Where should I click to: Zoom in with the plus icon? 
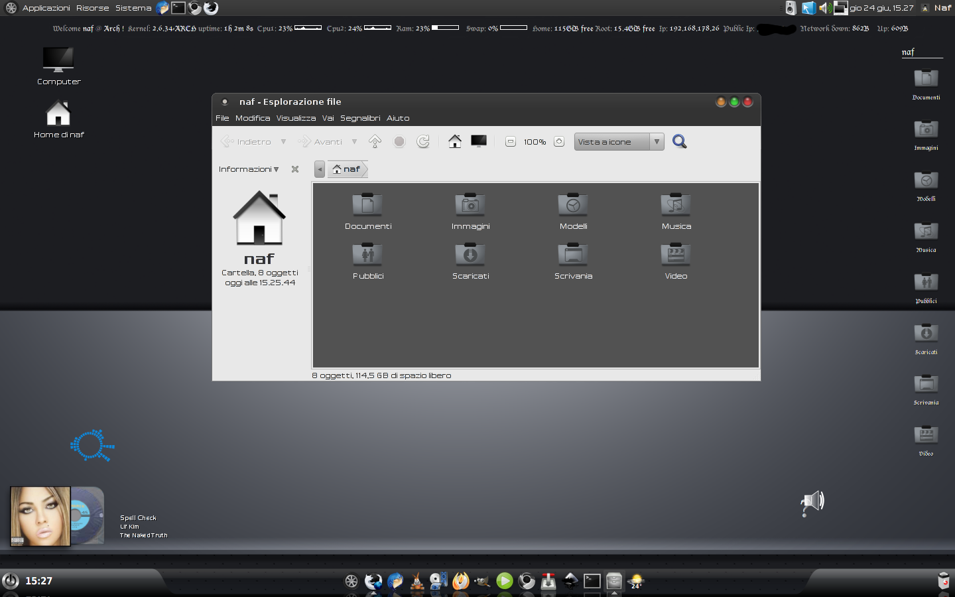(x=559, y=141)
